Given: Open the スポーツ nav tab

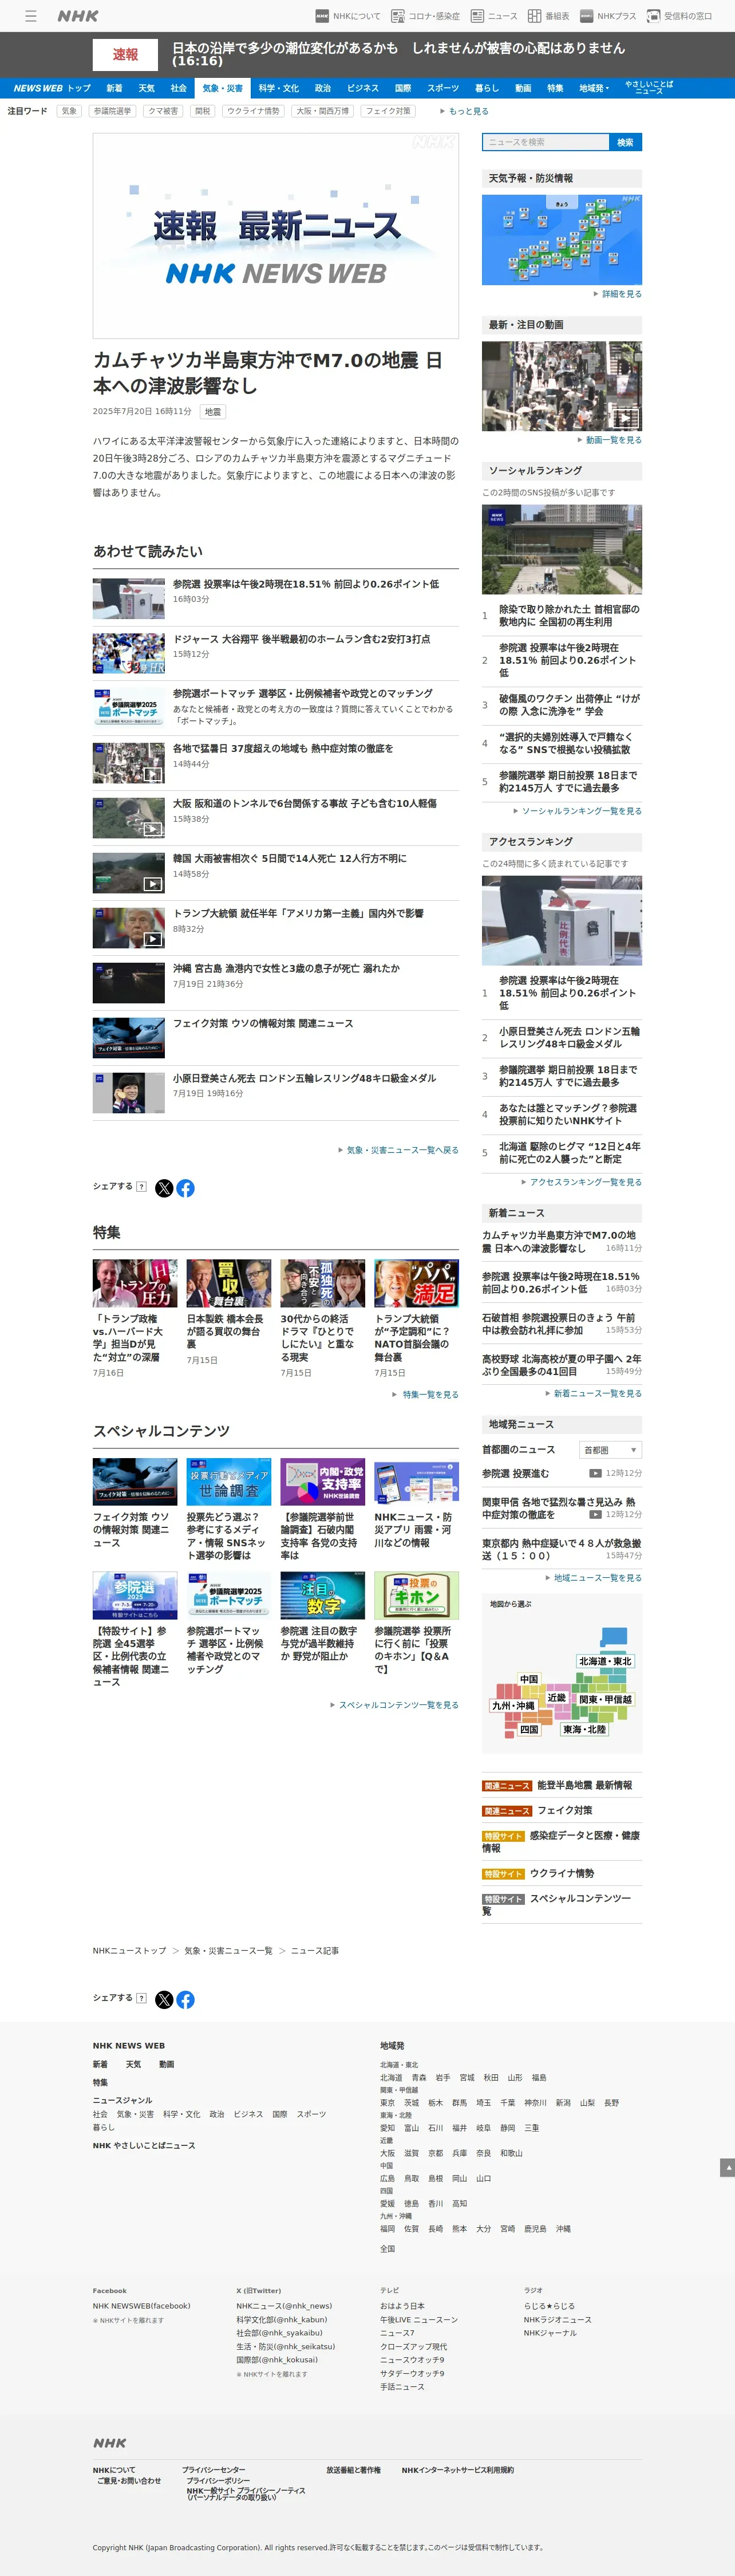Looking at the screenshot, I should (x=443, y=88).
